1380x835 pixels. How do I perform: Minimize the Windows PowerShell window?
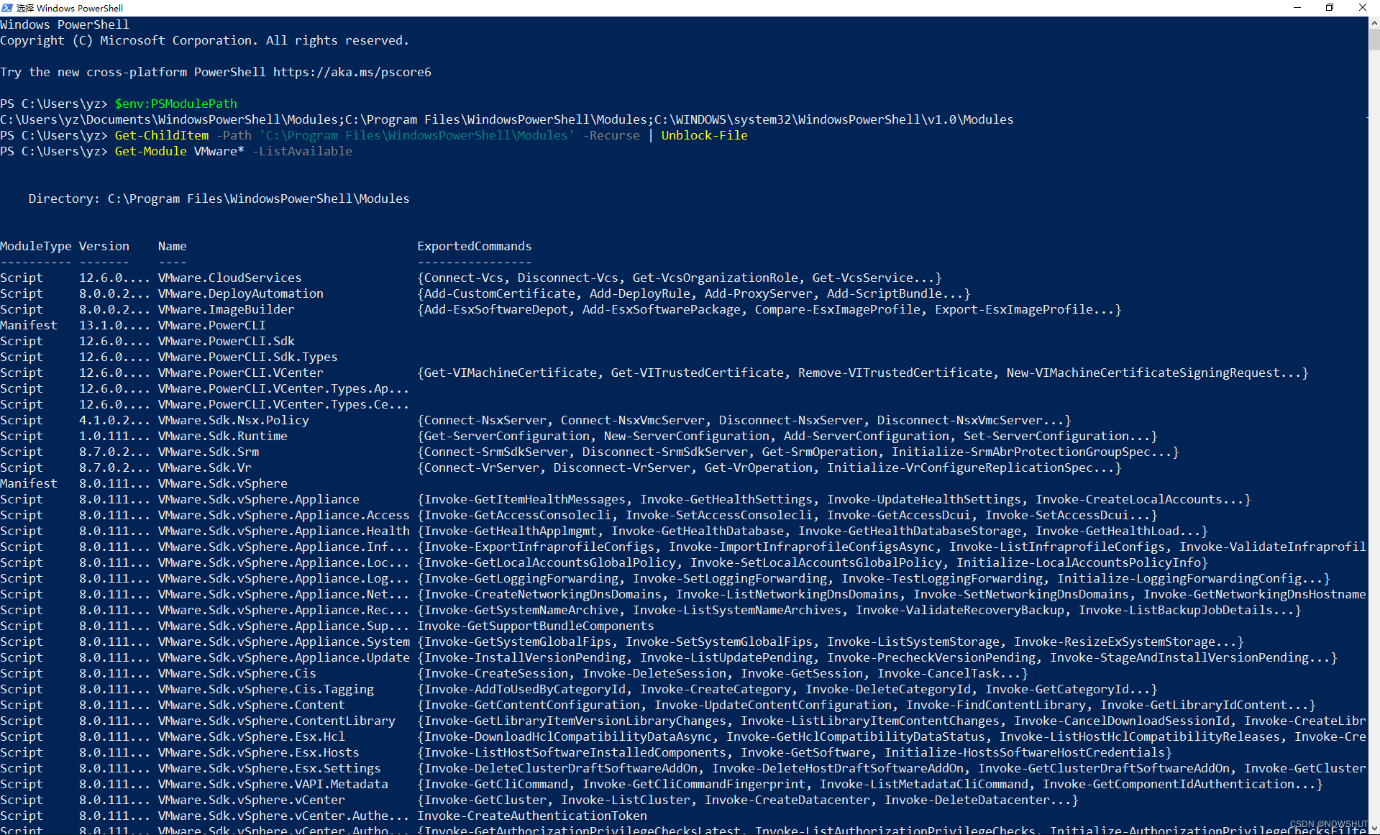tap(1297, 8)
